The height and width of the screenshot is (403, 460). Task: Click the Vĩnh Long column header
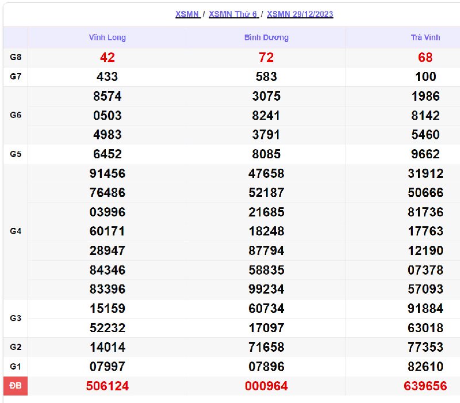[107, 37]
